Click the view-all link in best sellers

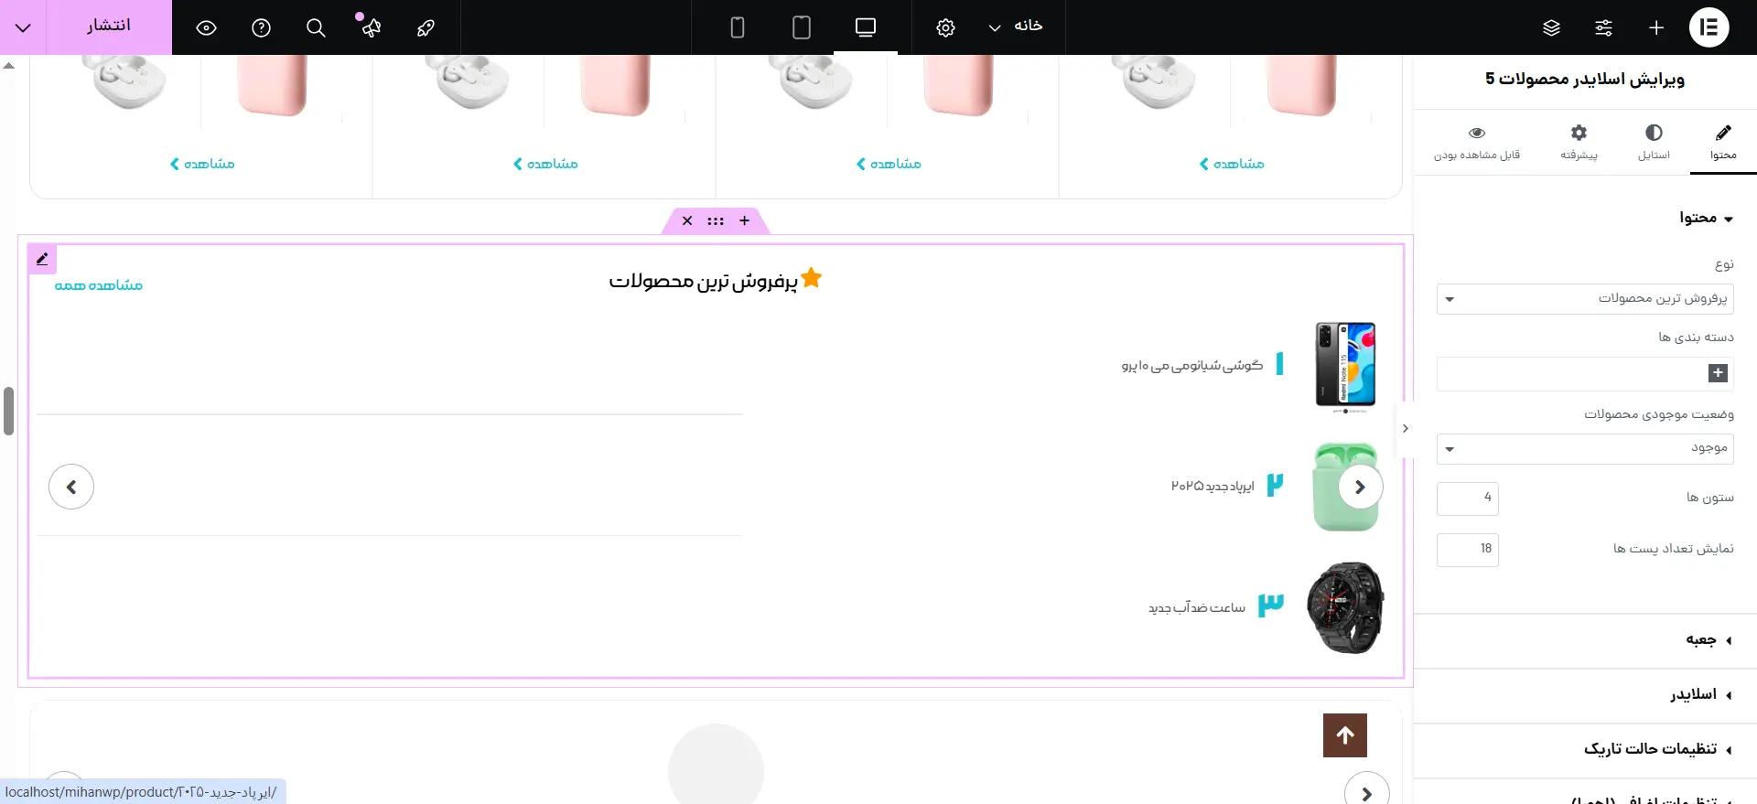pos(99,285)
